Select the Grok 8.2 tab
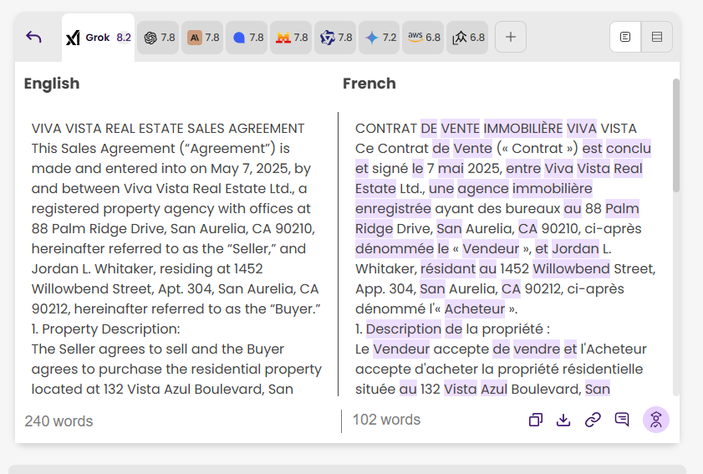This screenshot has width=703, height=474. pyautogui.click(x=99, y=38)
